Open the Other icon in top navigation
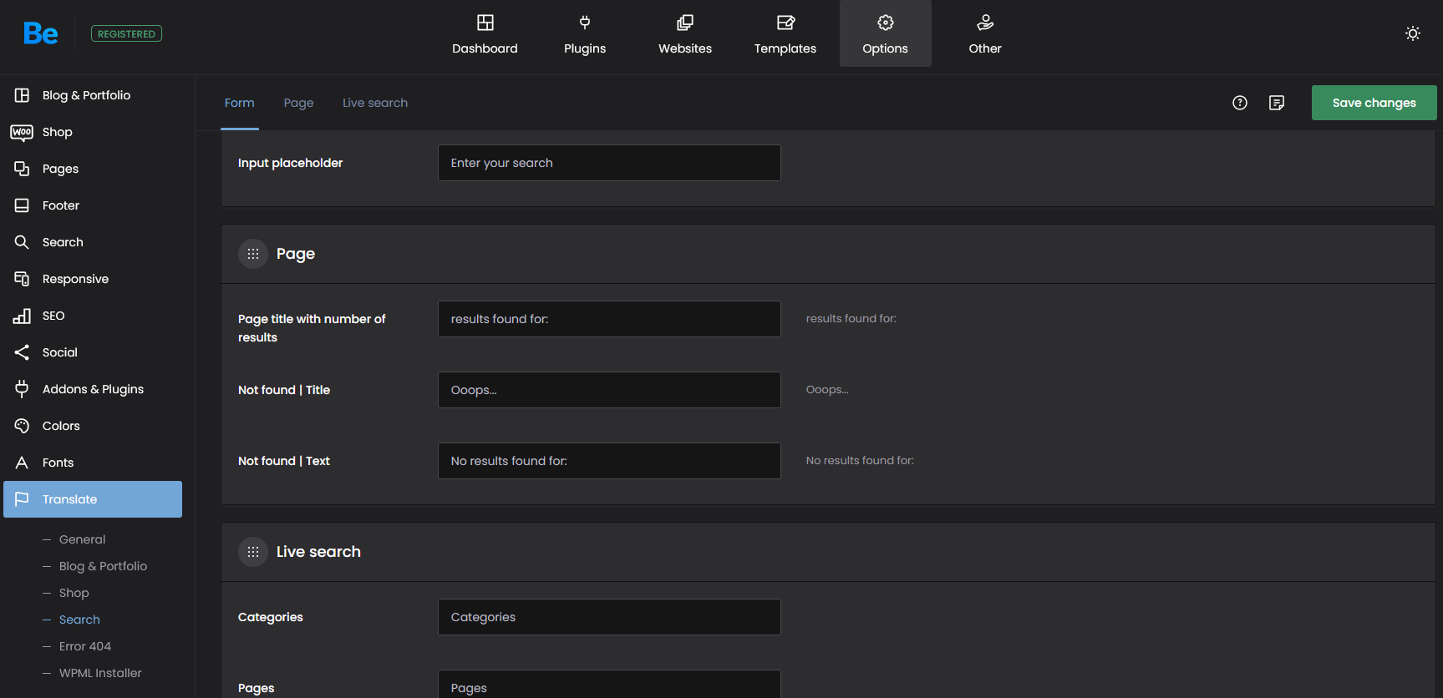 click(985, 23)
